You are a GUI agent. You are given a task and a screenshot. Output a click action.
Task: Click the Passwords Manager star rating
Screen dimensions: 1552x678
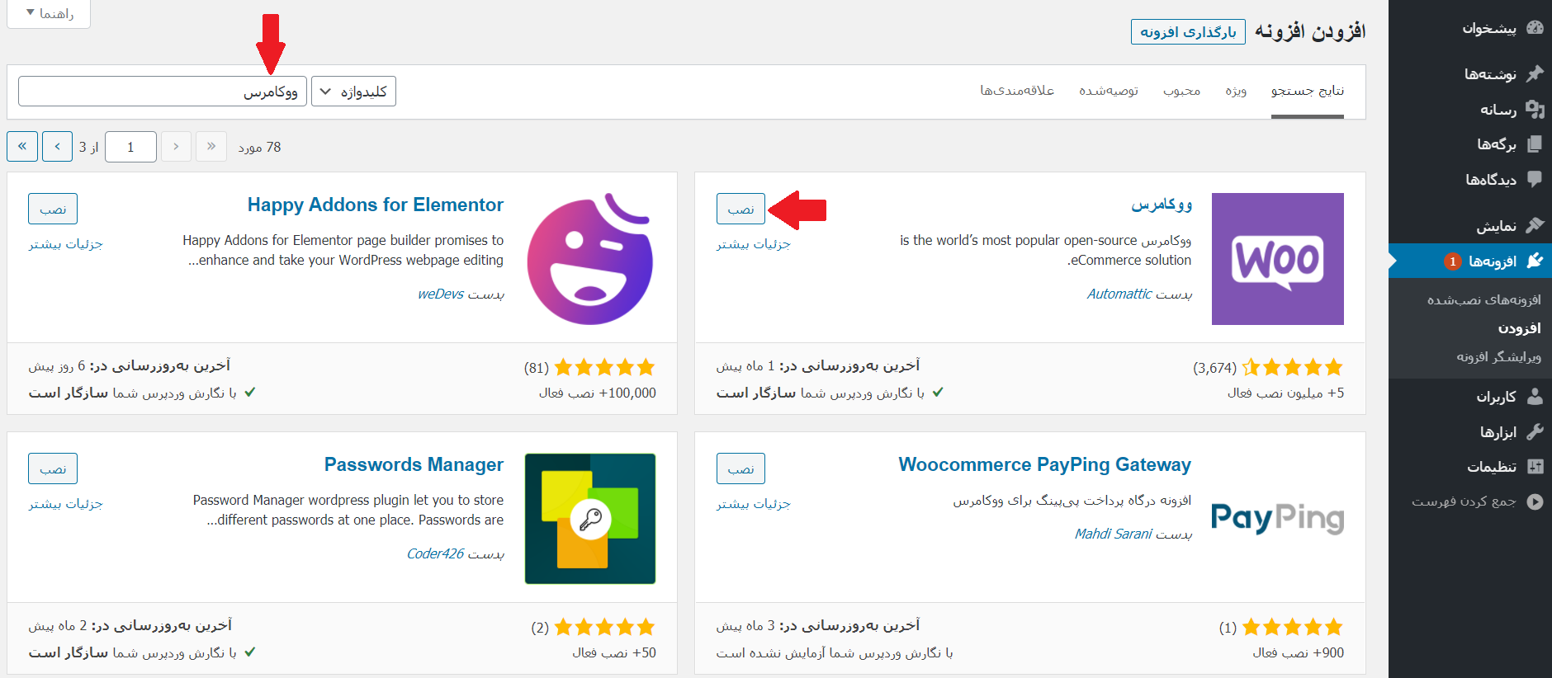(604, 627)
